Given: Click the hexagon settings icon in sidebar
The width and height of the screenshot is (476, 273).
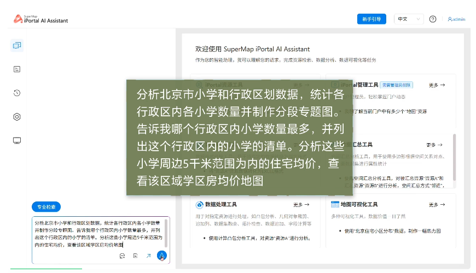Looking at the screenshot, I should coord(17,117).
